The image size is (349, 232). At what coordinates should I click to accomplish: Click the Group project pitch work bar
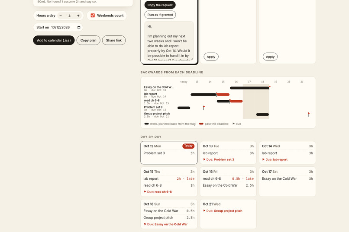[x=262, y=114]
